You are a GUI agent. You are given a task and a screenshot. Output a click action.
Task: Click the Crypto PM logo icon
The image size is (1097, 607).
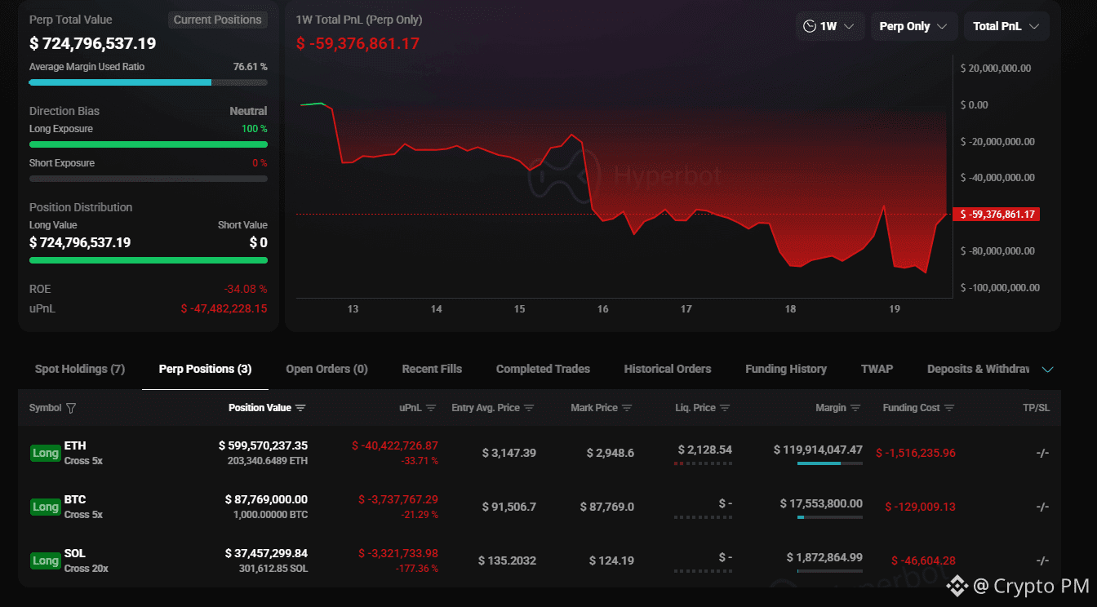(956, 586)
